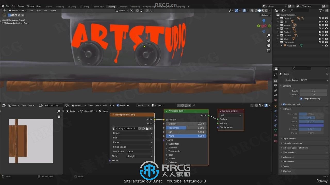Open the Color Space sRGB dropdown

point(139,152)
